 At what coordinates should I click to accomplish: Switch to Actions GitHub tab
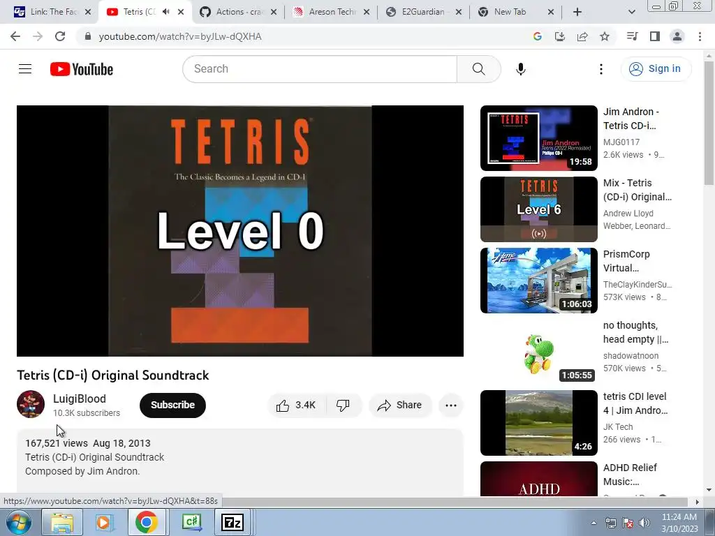239,13
